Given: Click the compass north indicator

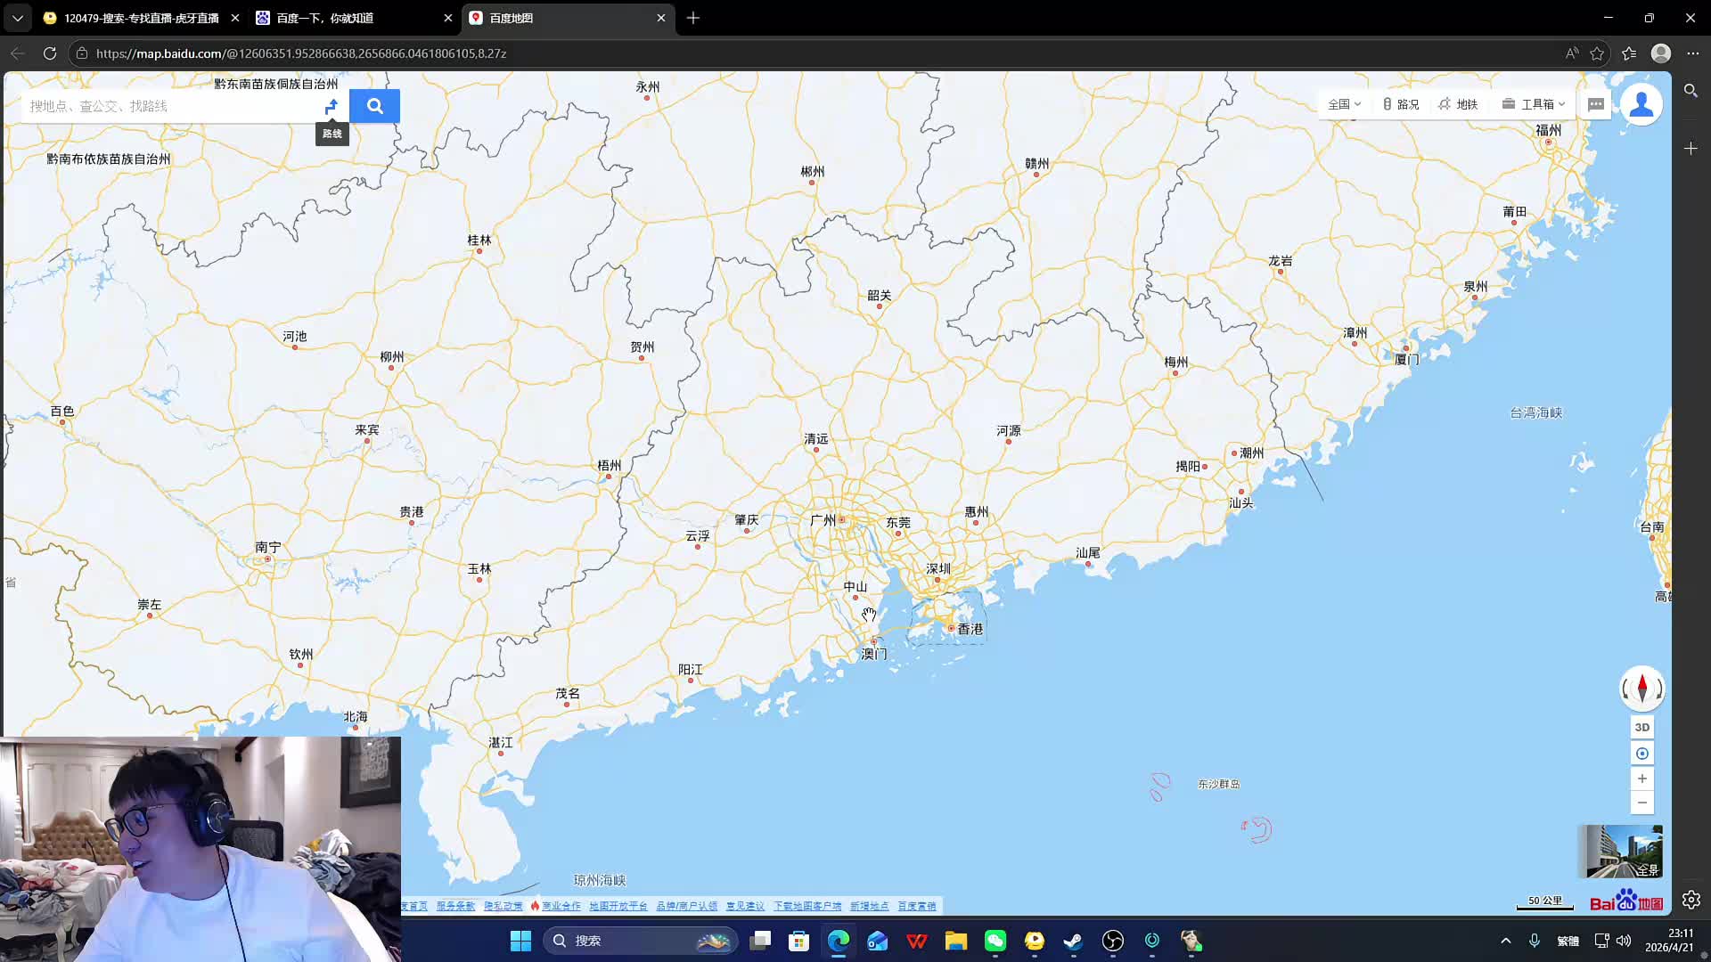Looking at the screenshot, I should pos(1641,688).
